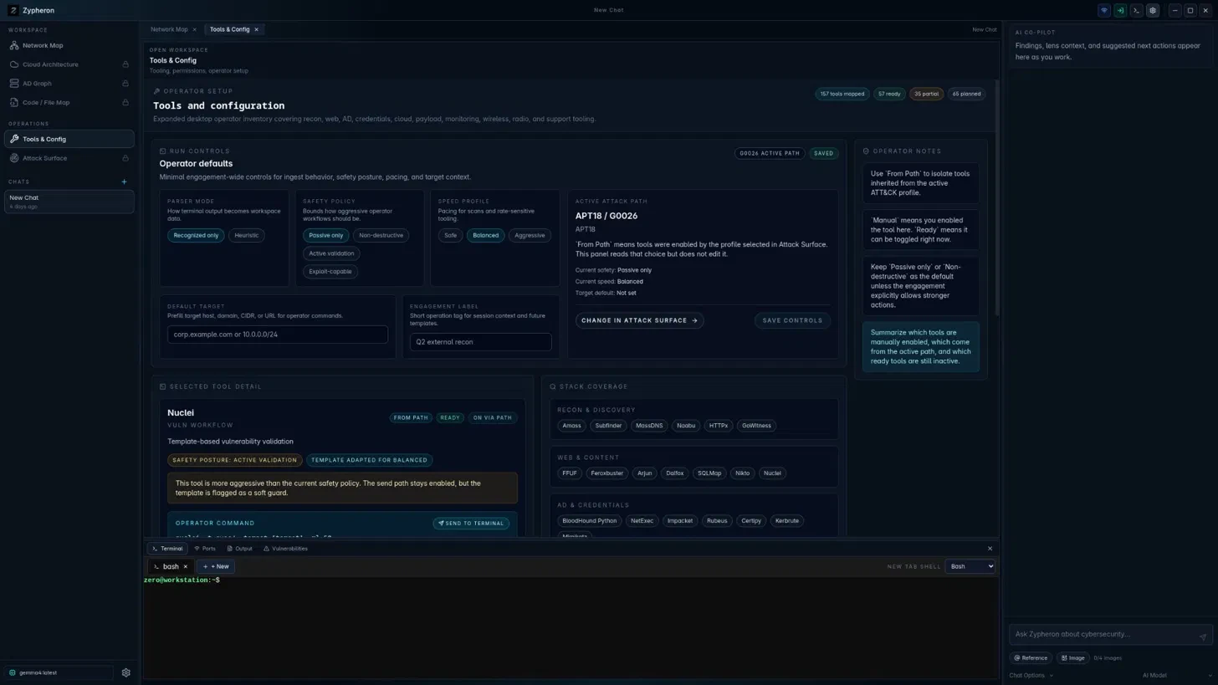Click the Summarize tools suggestion note
1218x685 pixels.
[920, 347]
